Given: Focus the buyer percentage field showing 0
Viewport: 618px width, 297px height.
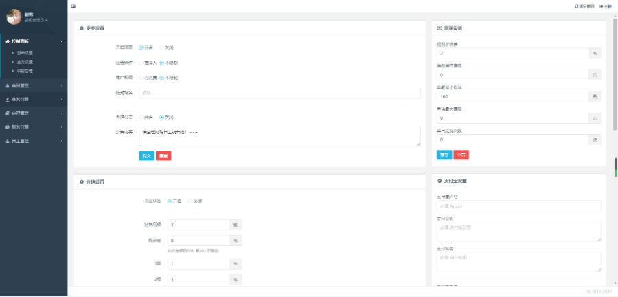Looking at the screenshot, I should [198, 241].
